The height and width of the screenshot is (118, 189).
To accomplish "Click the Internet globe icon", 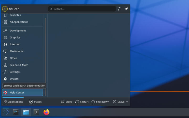I will pyautogui.click(x=5, y=44).
